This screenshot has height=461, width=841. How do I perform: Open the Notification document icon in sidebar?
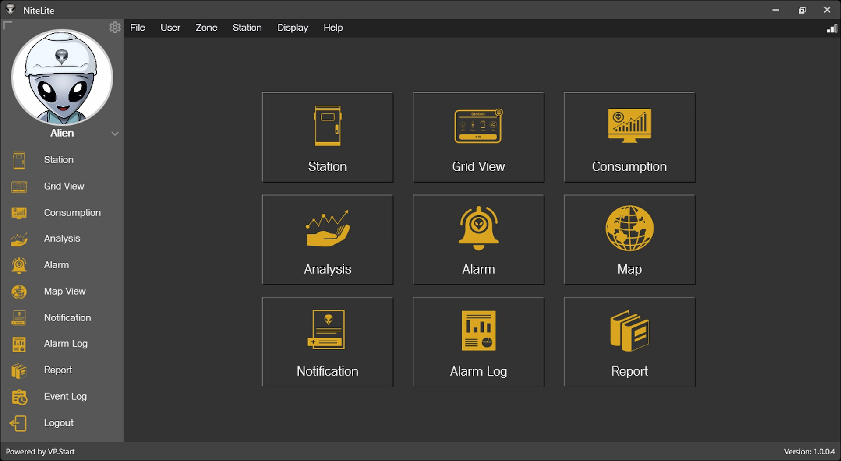19,317
